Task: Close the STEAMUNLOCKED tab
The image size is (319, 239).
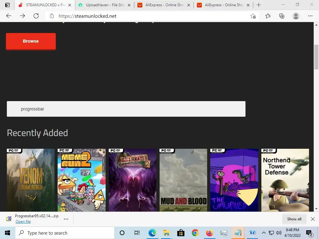Action: [x=69, y=5]
